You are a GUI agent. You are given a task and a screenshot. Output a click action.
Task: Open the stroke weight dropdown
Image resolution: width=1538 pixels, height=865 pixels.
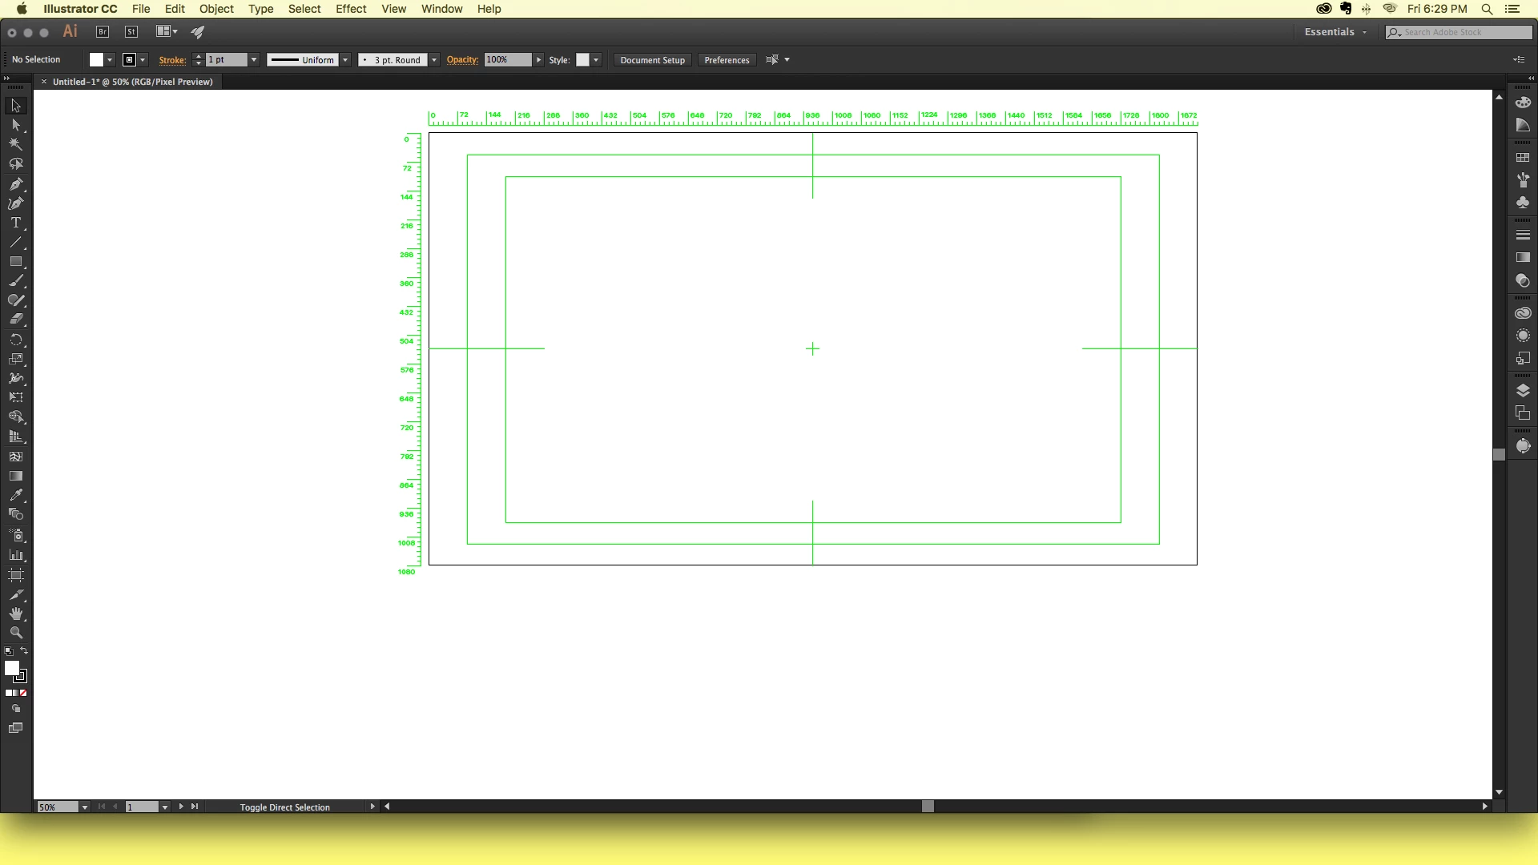(254, 60)
